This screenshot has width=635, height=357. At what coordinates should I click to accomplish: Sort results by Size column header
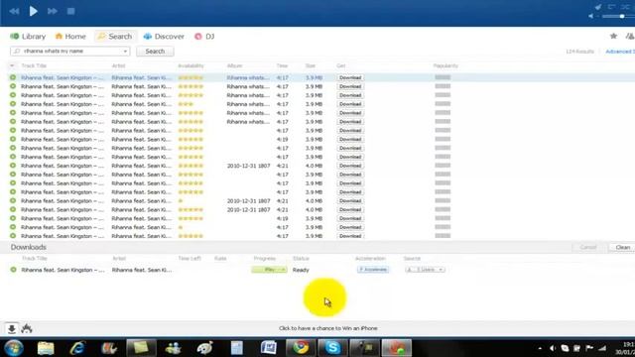311,65
